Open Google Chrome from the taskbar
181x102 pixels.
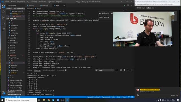click(x=49, y=100)
